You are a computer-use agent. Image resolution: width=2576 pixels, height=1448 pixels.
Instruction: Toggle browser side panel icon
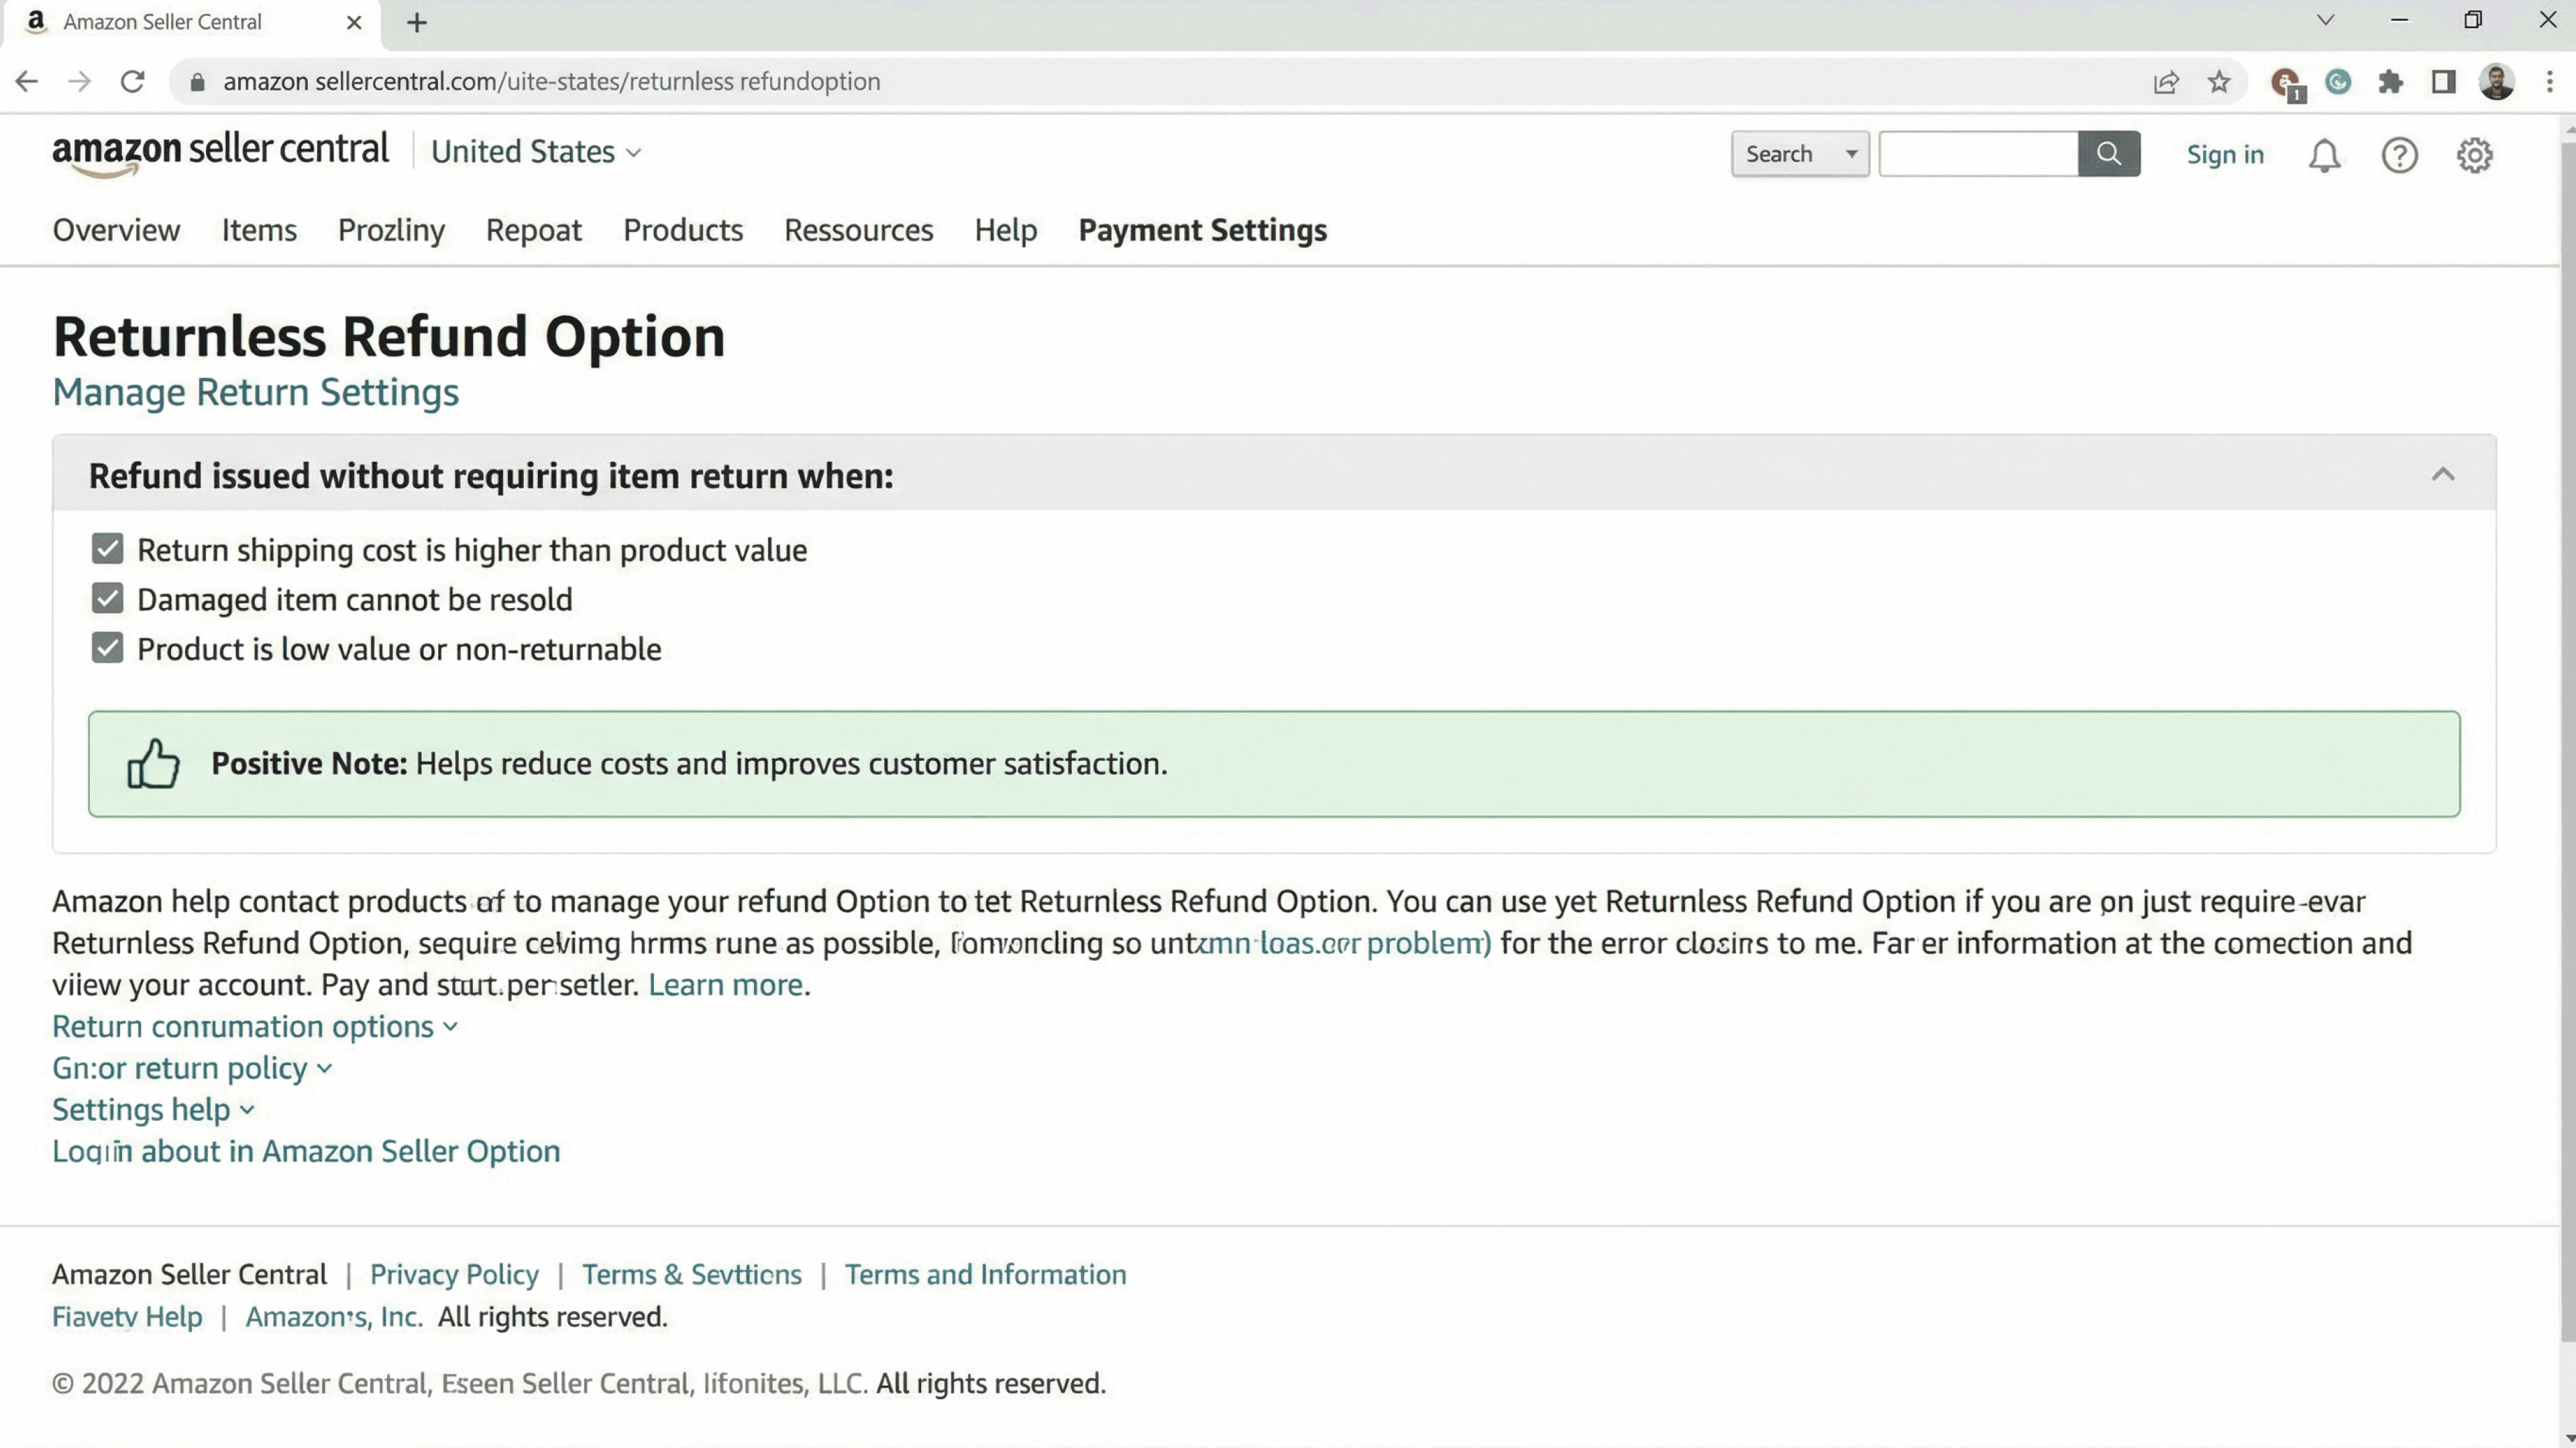(x=2443, y=82)
